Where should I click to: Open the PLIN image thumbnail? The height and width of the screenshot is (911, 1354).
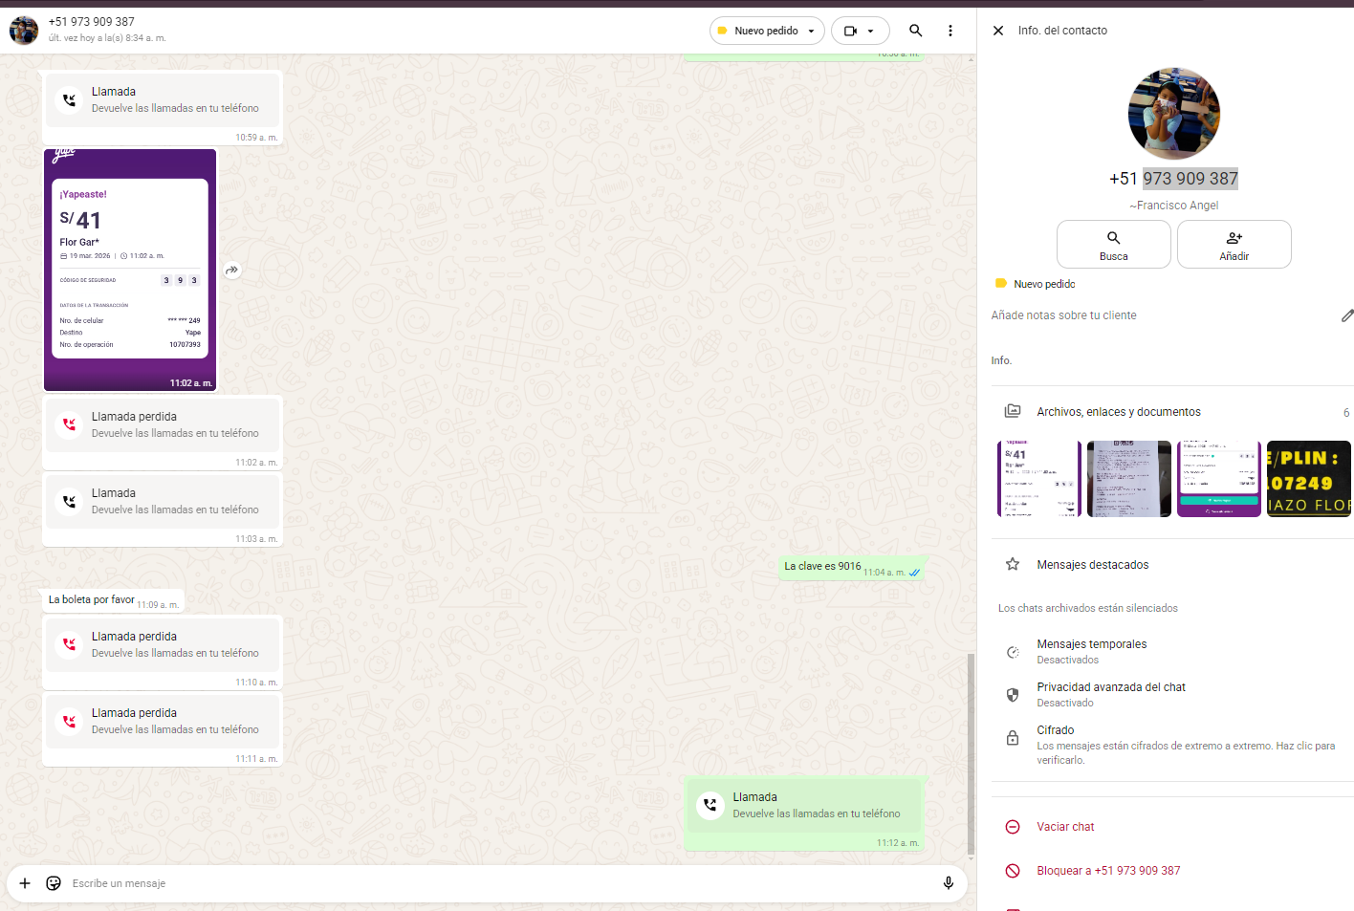coord(1308,479)
